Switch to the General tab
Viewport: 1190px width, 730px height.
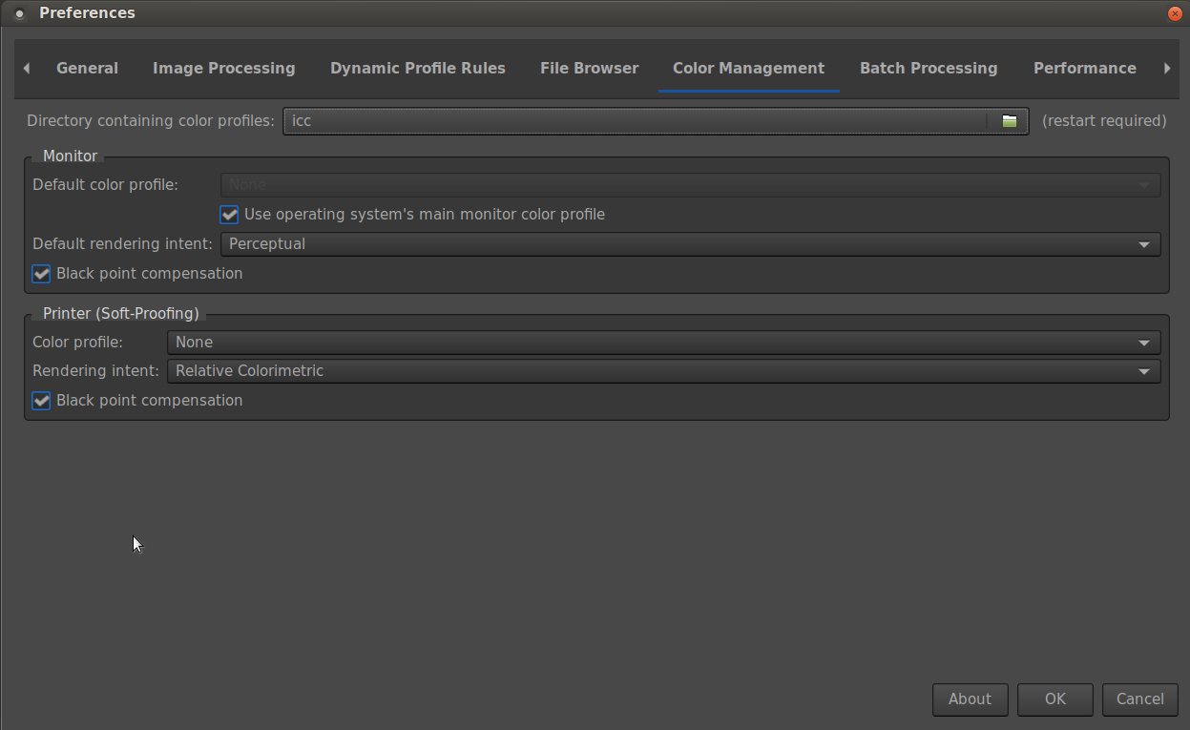pos(87,69)
